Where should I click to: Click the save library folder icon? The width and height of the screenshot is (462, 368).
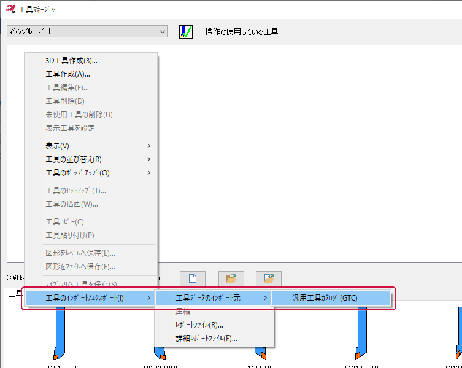pyautogui.click(x=268, y=278)
